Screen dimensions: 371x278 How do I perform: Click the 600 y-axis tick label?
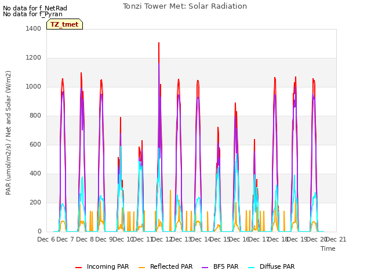tap(35, 144)
